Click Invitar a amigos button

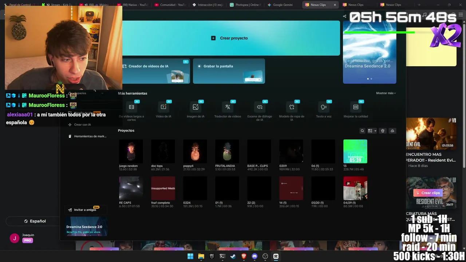[x=85, y=210]
